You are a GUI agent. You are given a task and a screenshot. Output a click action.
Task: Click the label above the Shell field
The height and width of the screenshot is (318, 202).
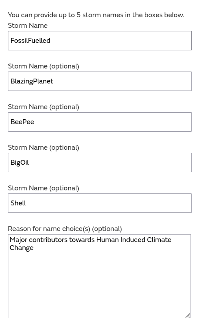[x=44, y=188]
